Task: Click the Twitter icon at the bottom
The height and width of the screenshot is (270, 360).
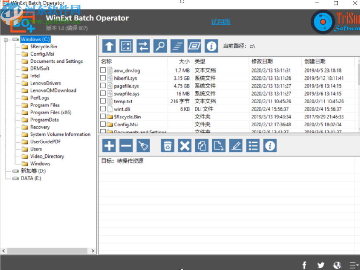Action: click(x=321, y=265)
